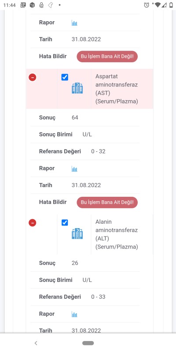Open report chart icon for 64 U/L result

(74, 169)
